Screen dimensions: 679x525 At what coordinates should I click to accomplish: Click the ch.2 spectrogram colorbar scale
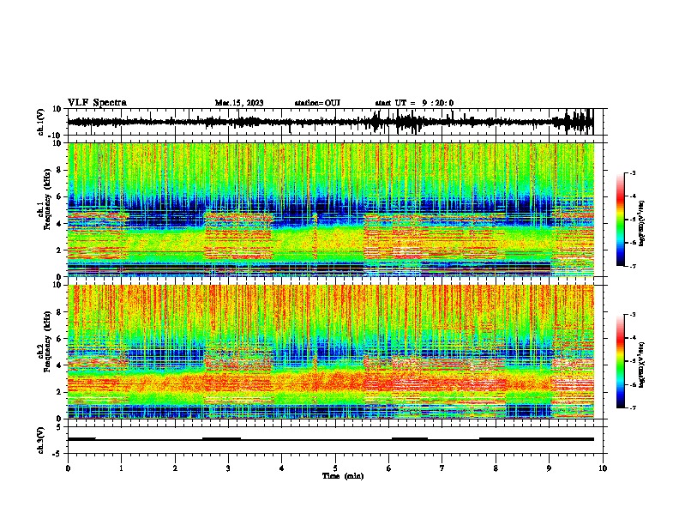621,361
